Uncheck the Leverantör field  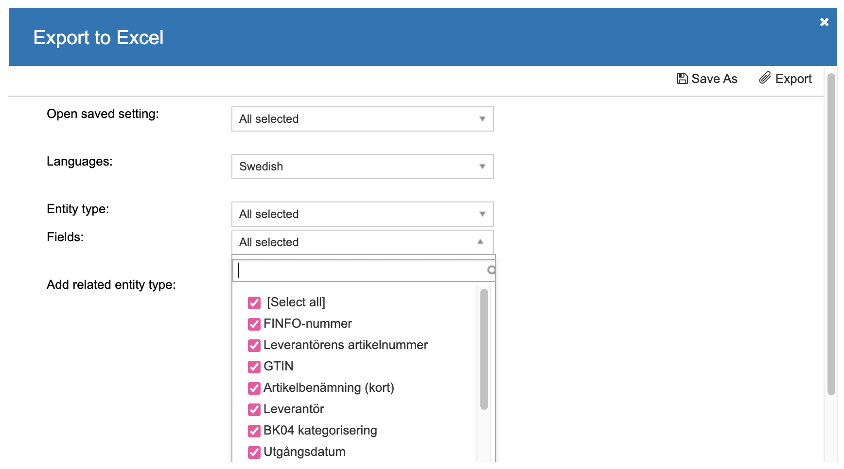[254, 410]
